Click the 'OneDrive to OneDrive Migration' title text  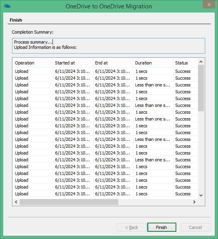tap(109, 6)
